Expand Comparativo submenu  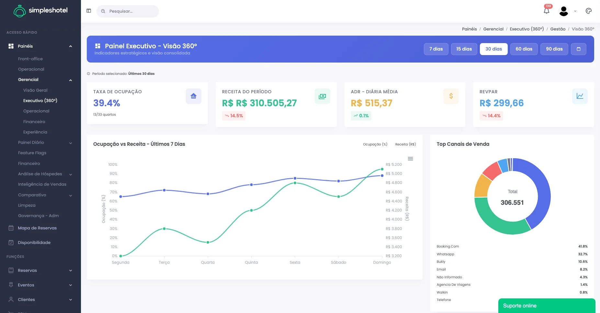[71, 195]
